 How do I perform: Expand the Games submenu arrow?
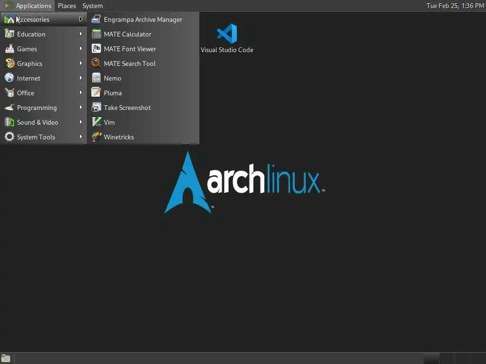click(x=81, y=49)
